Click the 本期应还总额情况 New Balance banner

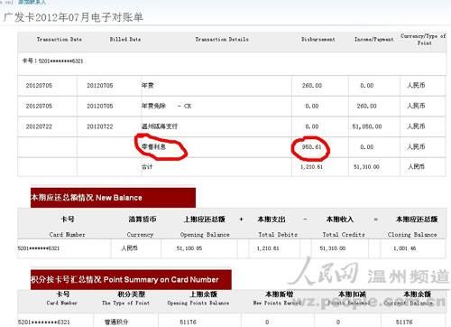click(x=113, y=198)
